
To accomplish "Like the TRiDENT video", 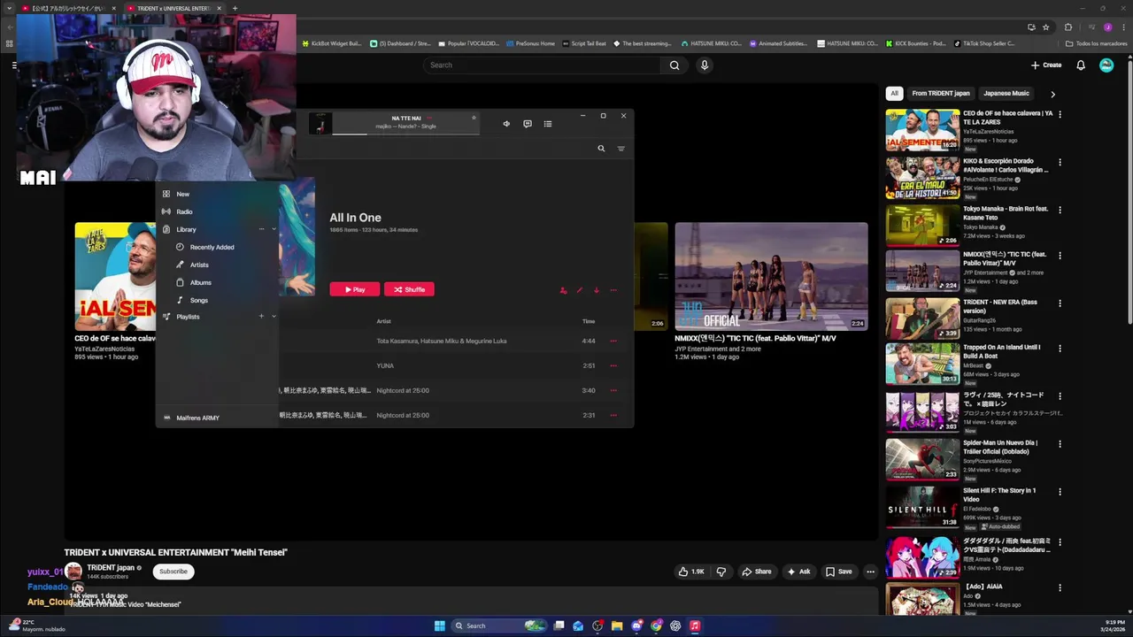I will pyautogui.click(x=690, y=572).
